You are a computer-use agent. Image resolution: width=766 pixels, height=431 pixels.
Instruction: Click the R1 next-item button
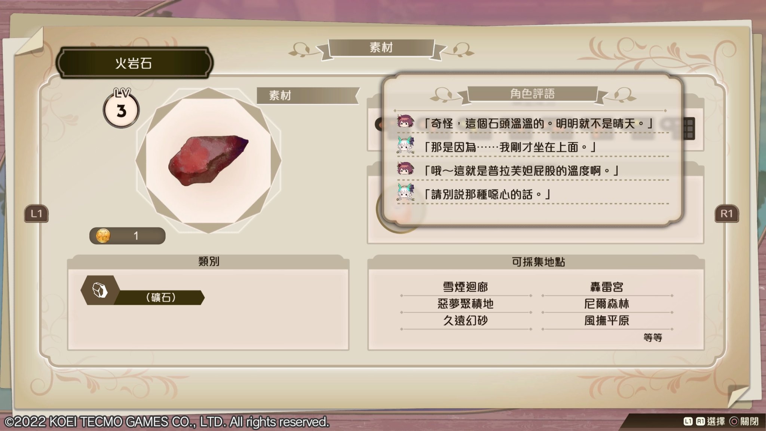click(726, 214)
